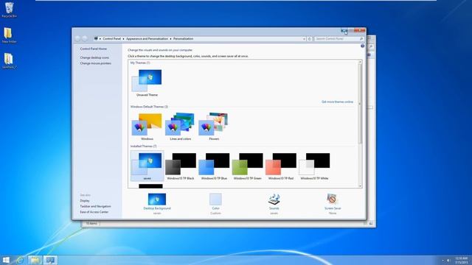
Task: Expand the arrow after Control Panel breadcrumb
Action: (123, 39)
